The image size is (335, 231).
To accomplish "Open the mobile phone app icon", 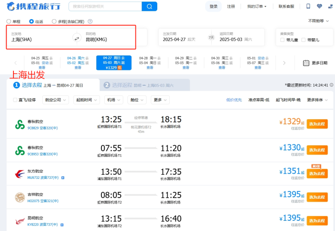I will click(x=308, y=6).
